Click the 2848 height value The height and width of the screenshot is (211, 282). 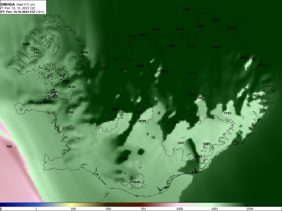[x=244, y=58]
